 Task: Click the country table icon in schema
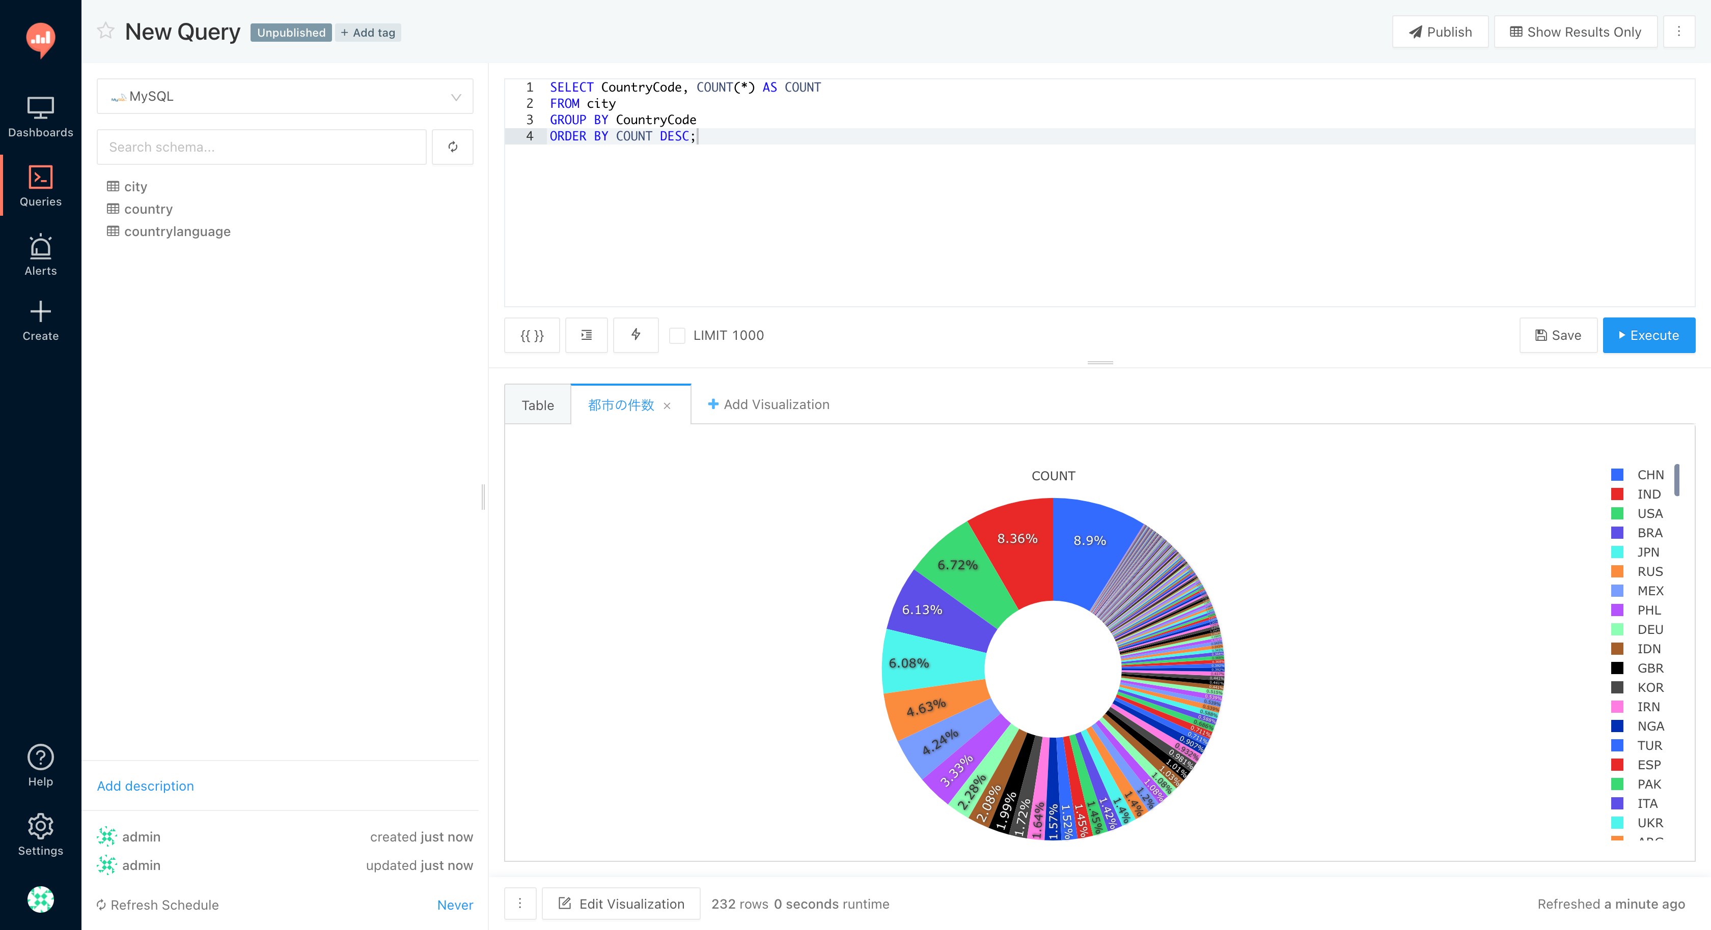pyautogui.click(x=113, y=209)
